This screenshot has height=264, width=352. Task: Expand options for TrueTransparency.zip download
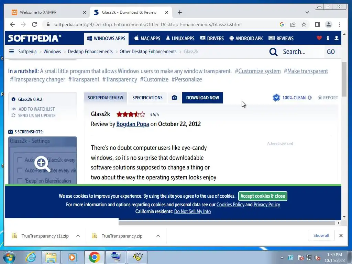[158, 236]
